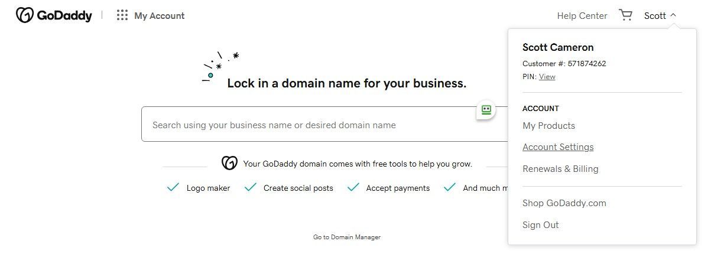Open Shop GoDaddy.com
The image size is (711, 254).
pyautogui.click(x=564, y=203)
